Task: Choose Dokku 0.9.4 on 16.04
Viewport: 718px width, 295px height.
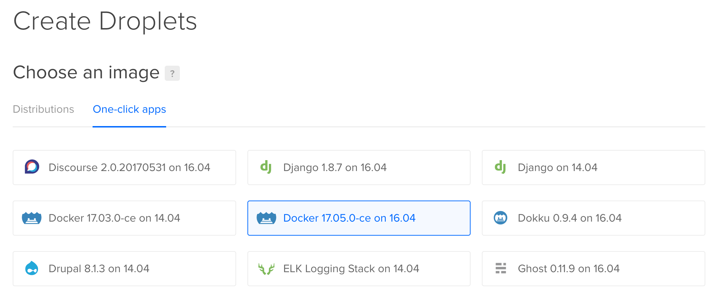Action: tap(593, 218)
